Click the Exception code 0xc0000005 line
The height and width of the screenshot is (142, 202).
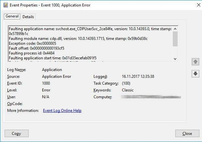pos(32,43)
